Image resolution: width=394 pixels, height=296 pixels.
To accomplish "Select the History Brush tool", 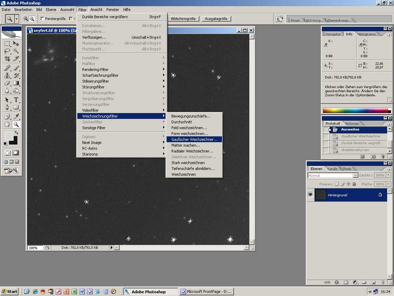I will click(x=16, y=75).
